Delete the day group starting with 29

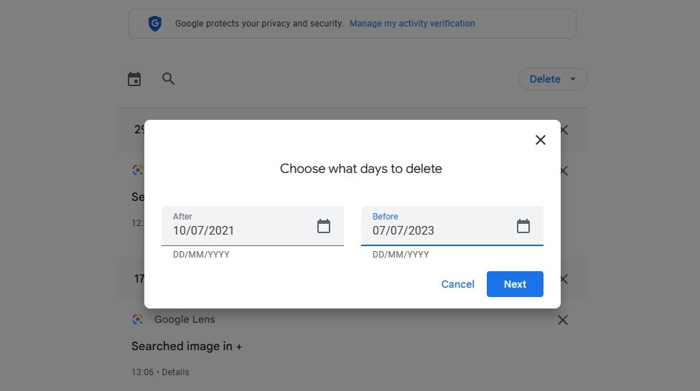564,130
